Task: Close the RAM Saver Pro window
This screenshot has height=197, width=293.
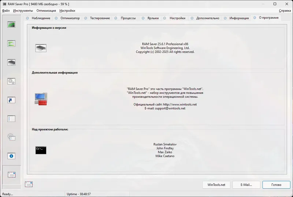Action: click(x=287, y=4)
